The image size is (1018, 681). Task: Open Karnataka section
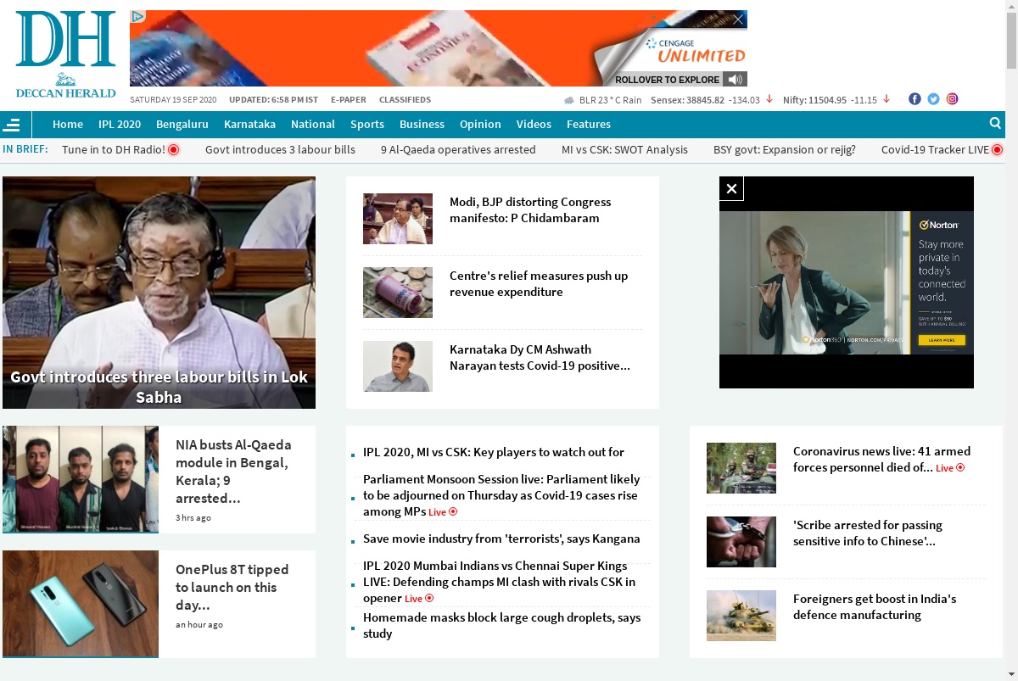point(249,124)
